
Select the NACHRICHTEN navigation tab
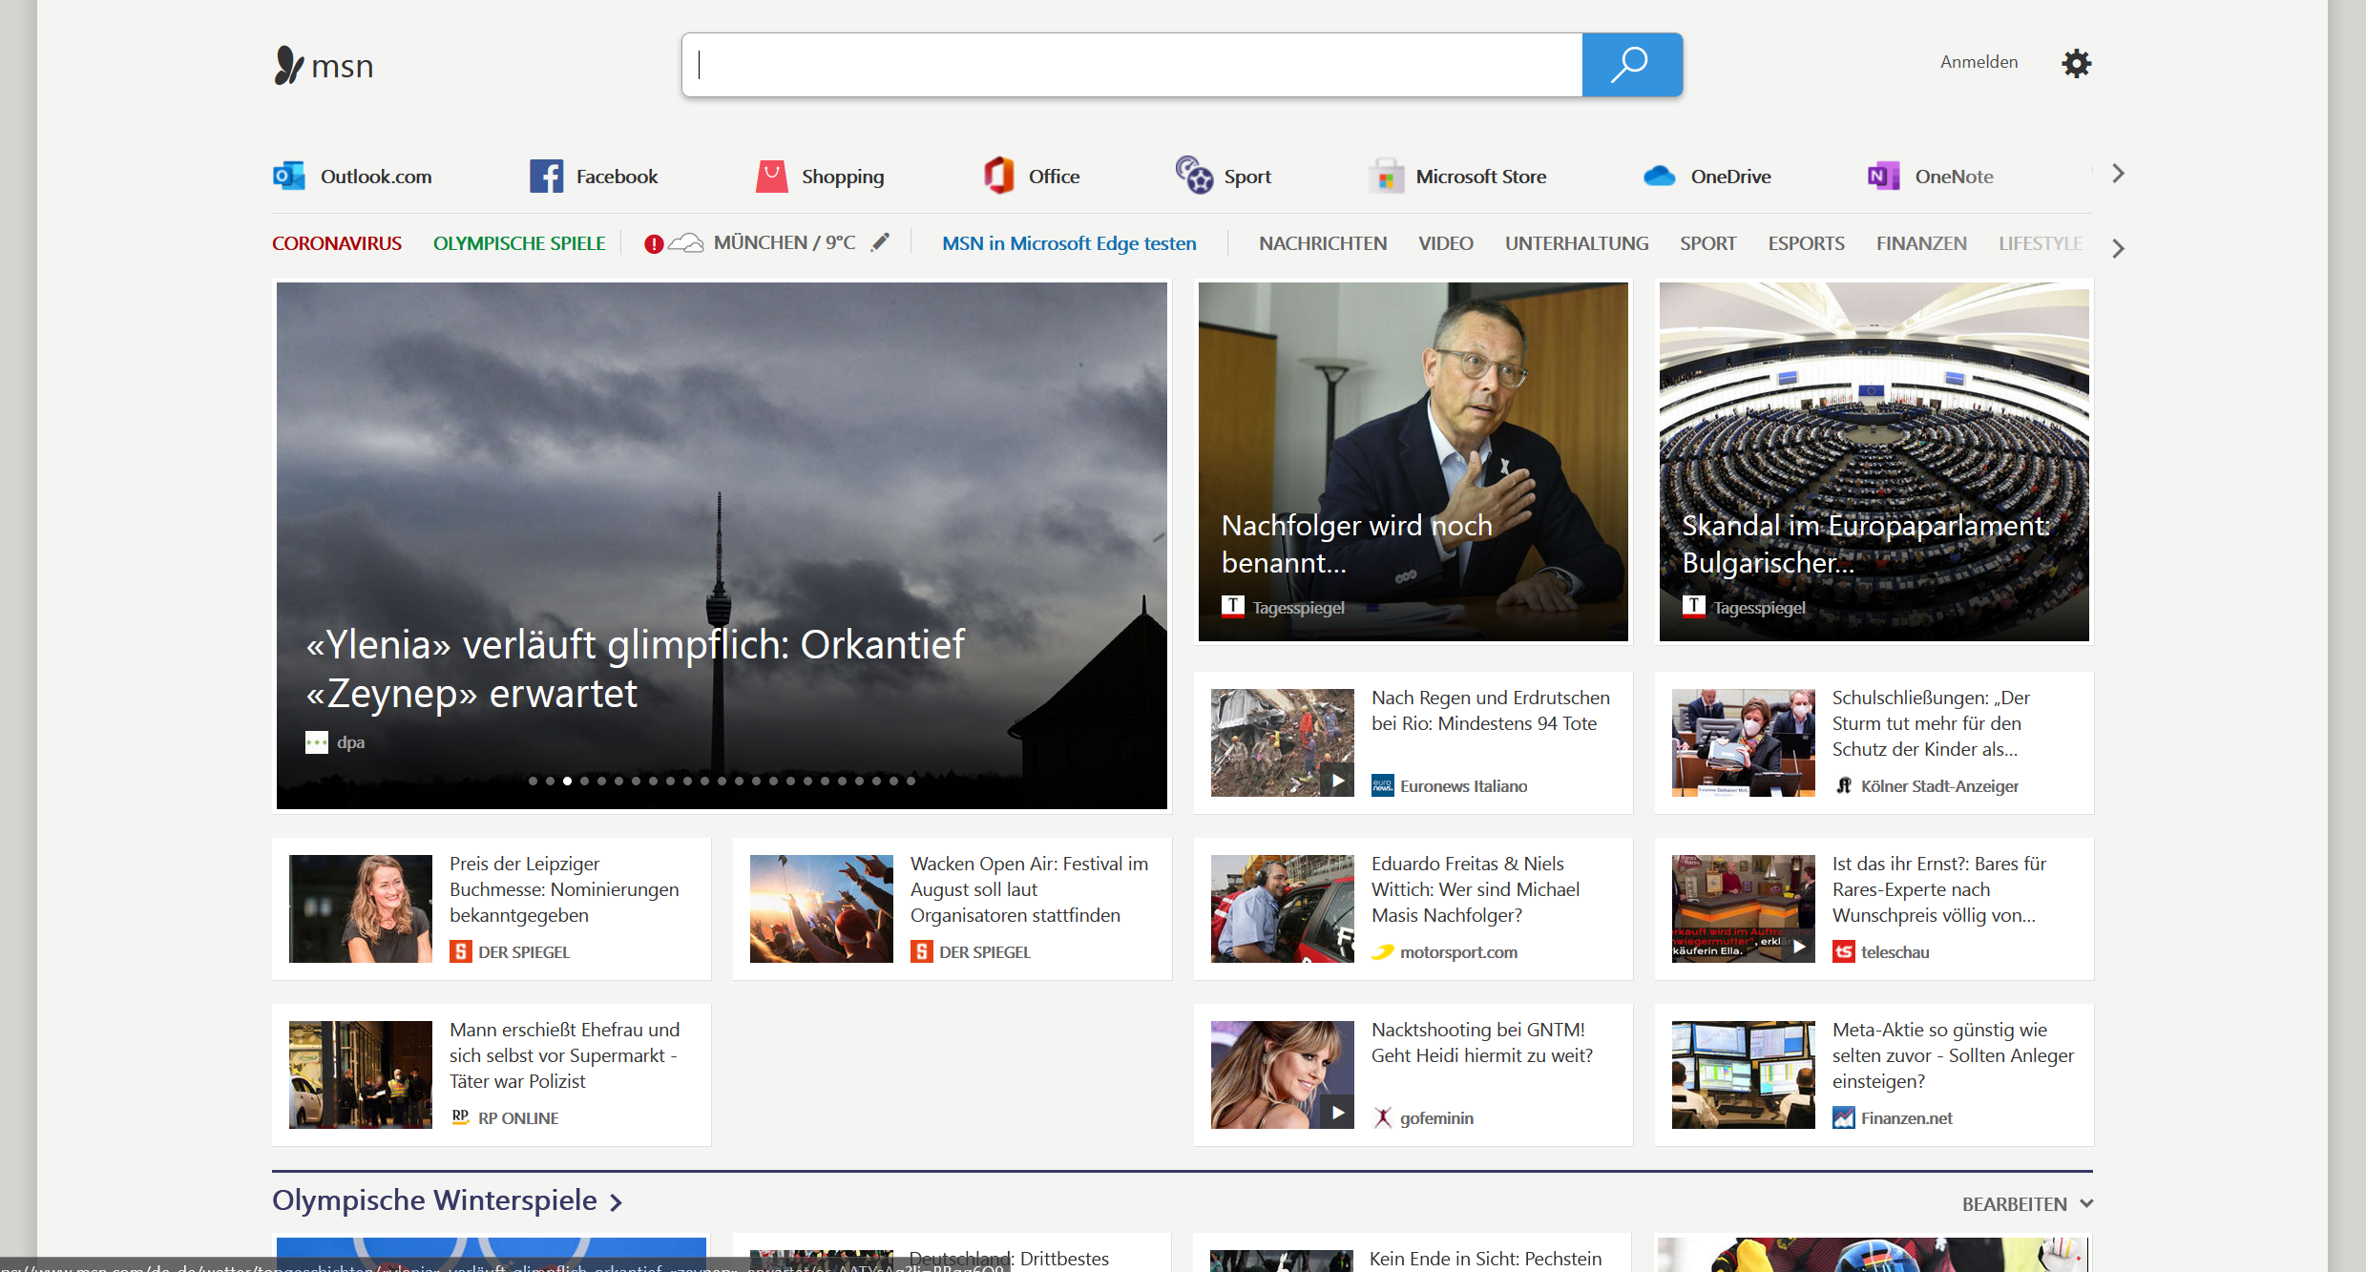coord(1322,243)
